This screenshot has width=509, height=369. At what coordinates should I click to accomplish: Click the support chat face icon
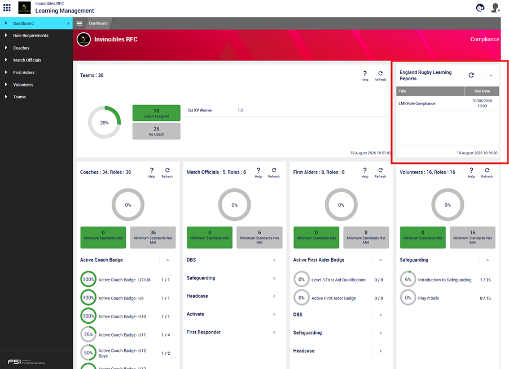coord(480,7)
